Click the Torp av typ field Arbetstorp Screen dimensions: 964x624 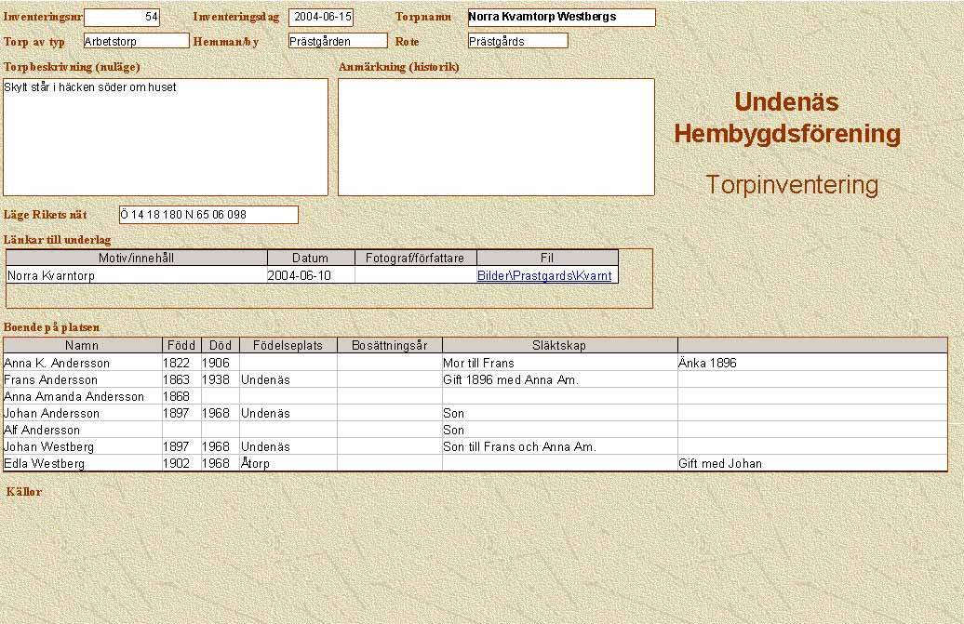[x=136, y=41]
